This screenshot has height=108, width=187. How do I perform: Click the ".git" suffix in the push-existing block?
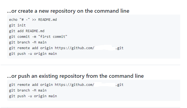[119, 85]
